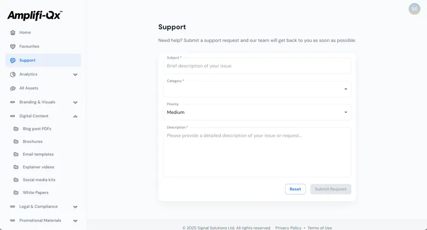Screen dimensions: 427x230
Task: Click into the Subject input field
Action: [257, 66]
